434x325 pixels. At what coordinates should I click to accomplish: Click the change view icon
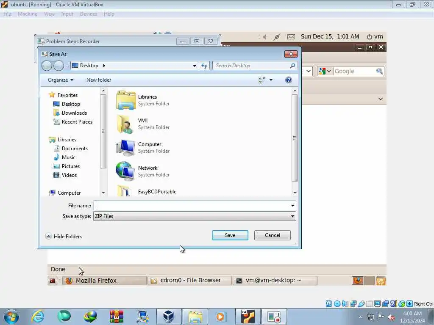(x=262, y=80)
